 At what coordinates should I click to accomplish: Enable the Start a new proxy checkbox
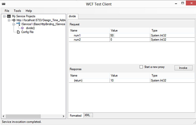(141, 67)
